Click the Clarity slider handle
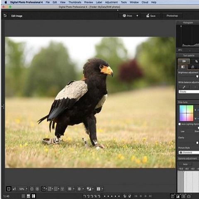Viewport: 199px width, 199px height. (x=197, y=143)
